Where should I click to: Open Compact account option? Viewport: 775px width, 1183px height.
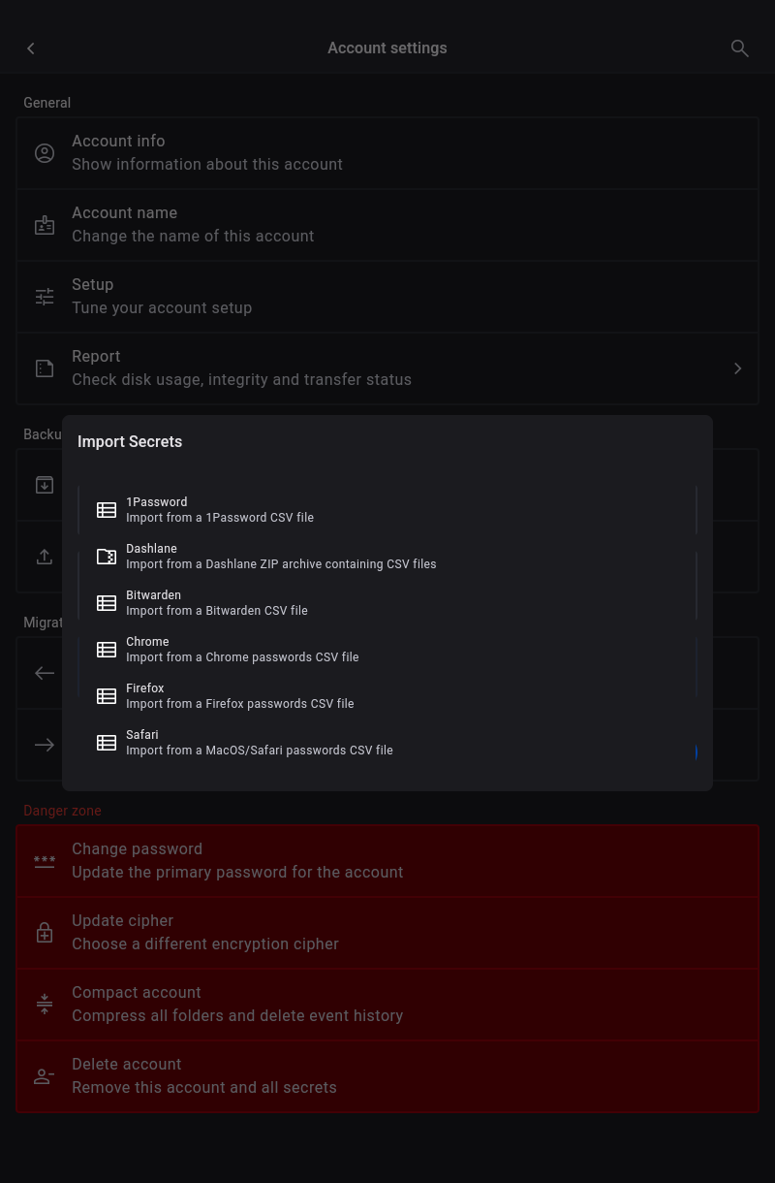237,1005
